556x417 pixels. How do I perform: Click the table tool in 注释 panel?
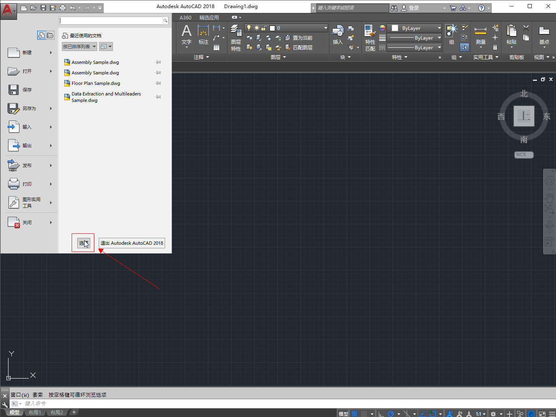tap(216, 48)
